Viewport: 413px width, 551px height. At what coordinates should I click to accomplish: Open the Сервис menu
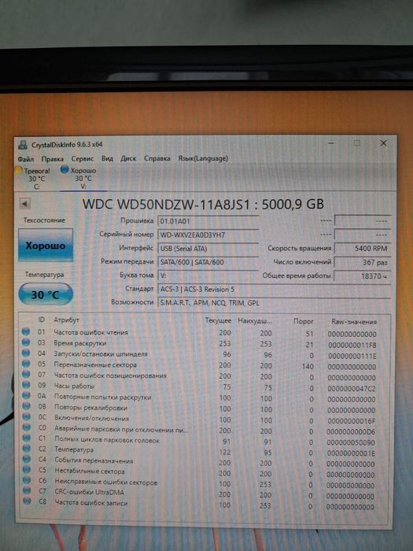click(x=82, y=158)
